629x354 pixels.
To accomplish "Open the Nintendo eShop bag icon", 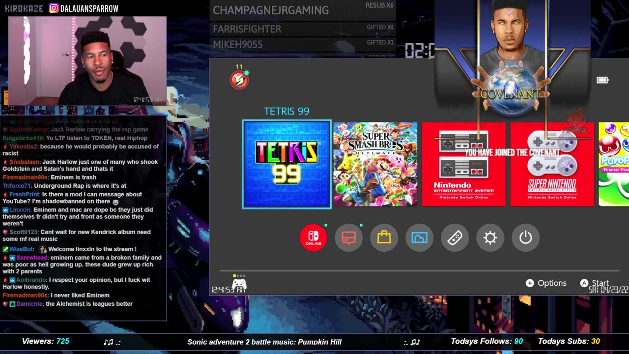I will click(384, 237).
